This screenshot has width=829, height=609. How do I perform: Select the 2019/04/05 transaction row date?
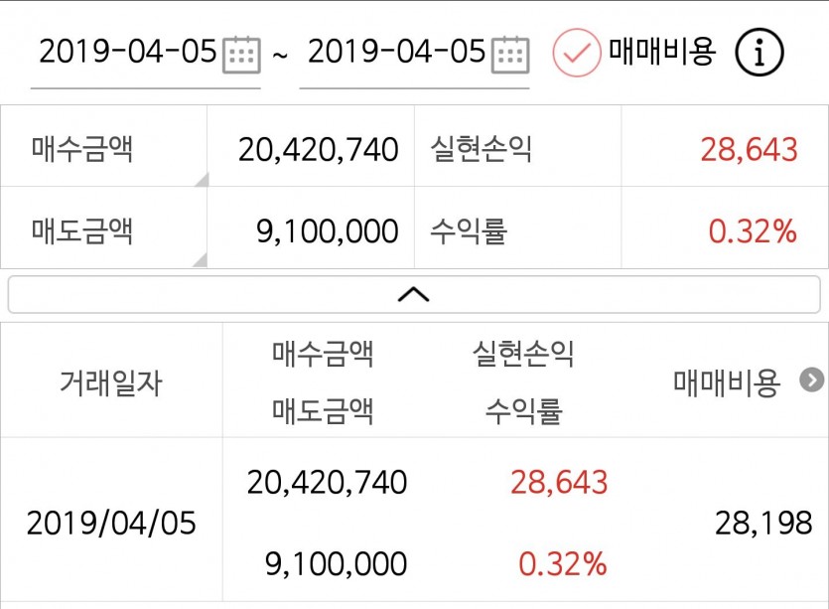111,524
